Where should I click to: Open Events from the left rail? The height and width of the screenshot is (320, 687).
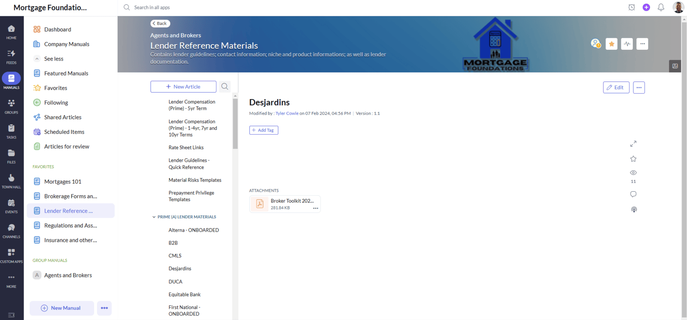tap(11, 206)
